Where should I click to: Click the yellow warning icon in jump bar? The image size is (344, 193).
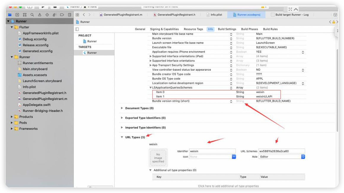coord(334,22)
